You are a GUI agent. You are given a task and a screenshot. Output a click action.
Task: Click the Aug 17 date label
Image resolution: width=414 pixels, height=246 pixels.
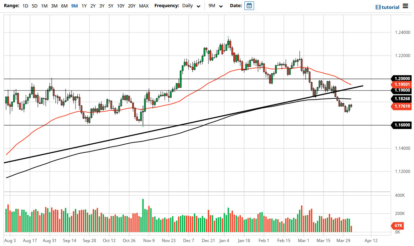point(30,240)
